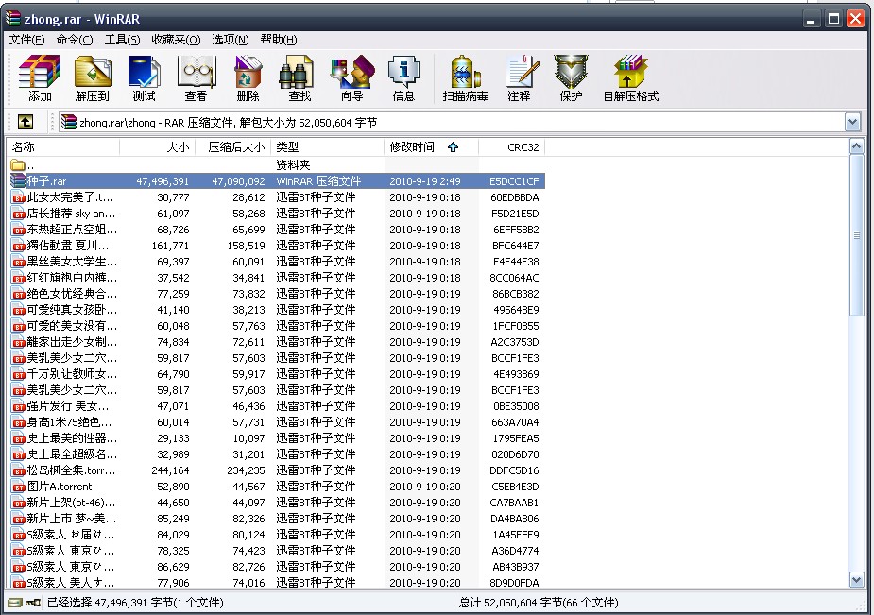874x615 pixels.
Task: Select file 此女太完美了.t…
Action: coord(71,197)
